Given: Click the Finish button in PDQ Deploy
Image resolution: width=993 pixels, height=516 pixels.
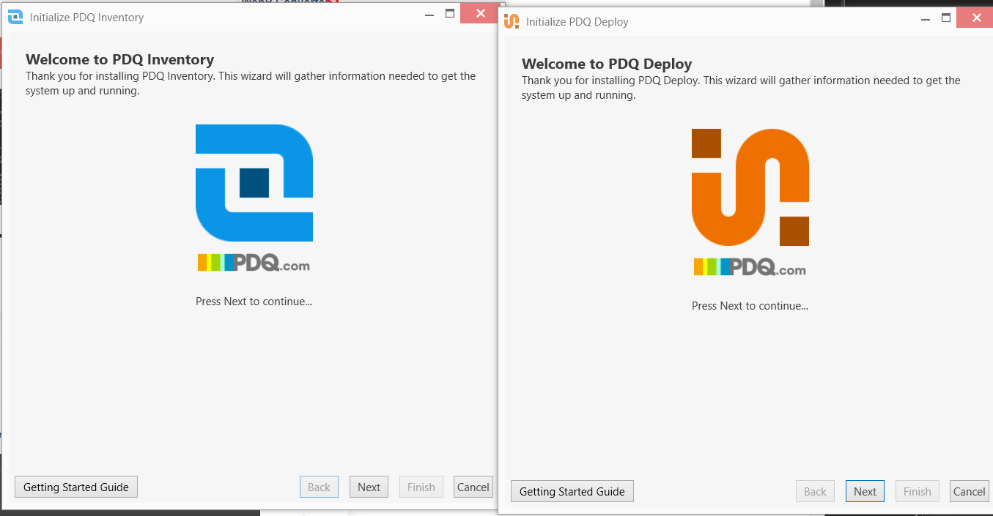Looking at the screenshot, I should (917, 491).
